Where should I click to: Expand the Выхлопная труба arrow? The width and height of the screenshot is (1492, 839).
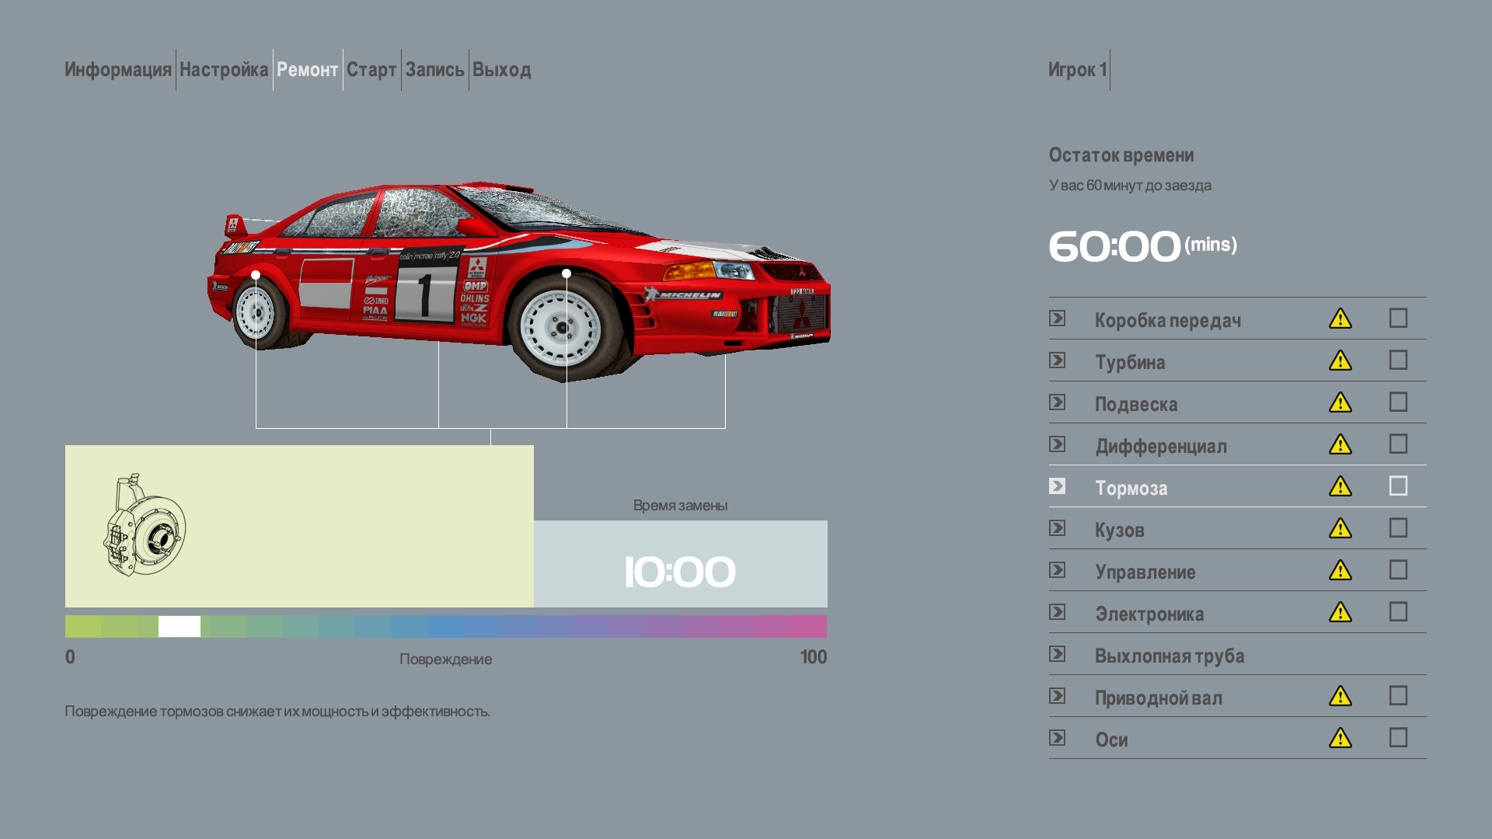1057,653
